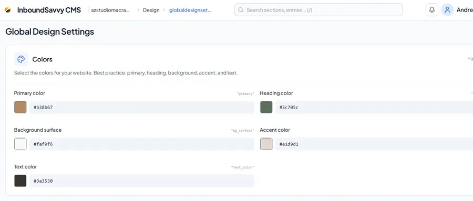Viewport: 473px width, 201px height.
Task: Click the Background surface label
Action: [x=38, y=130]
